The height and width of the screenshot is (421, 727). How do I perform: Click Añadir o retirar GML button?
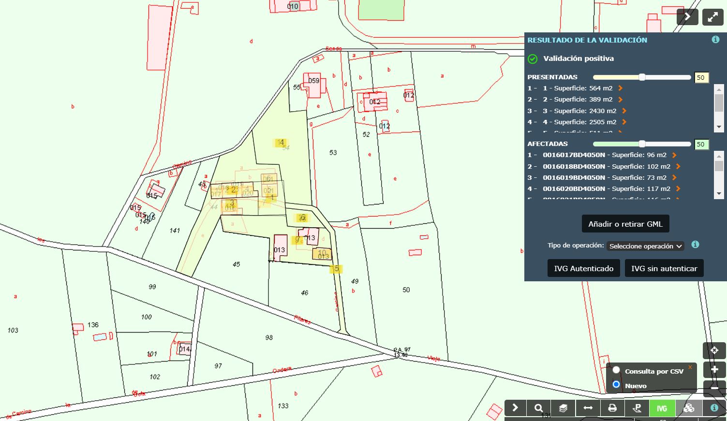click(x=625, y=224)
